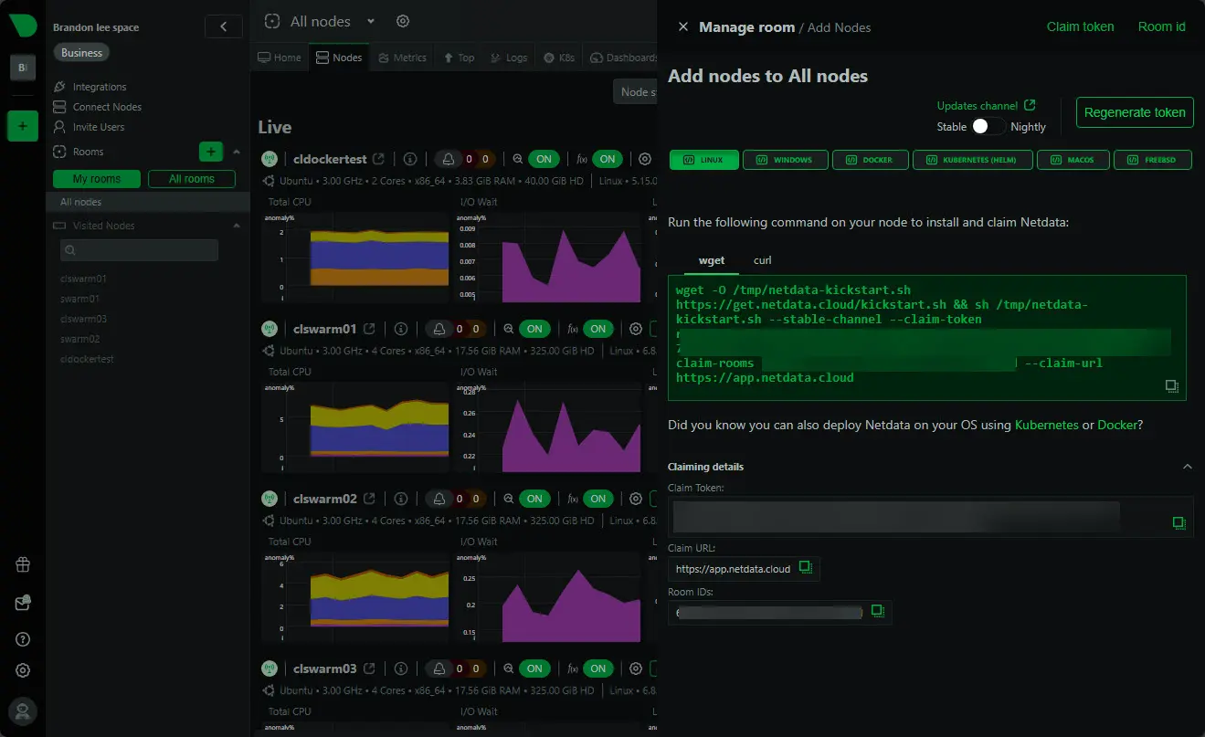
Task: Open the gift icon in the left rail
Action: 24,564
